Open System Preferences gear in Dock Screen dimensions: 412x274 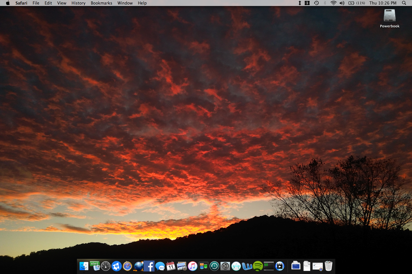click(225, 266)
